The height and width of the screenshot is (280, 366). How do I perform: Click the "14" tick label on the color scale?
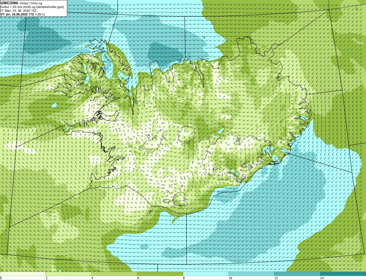[x=322, y=278]
